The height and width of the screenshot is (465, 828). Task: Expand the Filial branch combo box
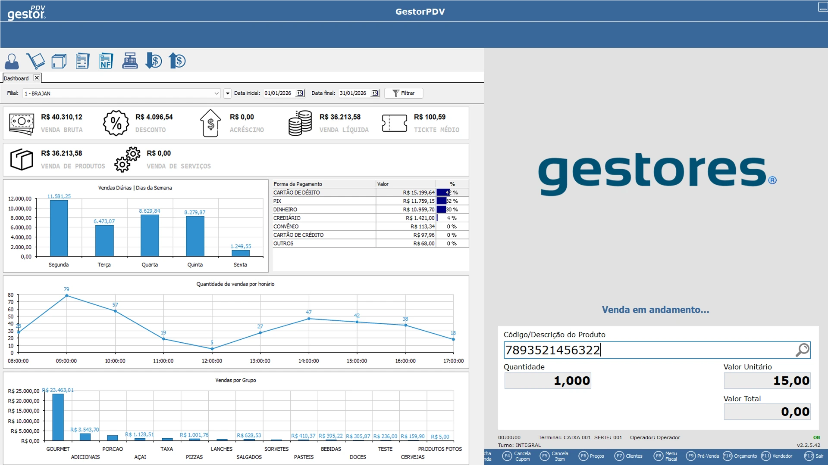(216, 93)
